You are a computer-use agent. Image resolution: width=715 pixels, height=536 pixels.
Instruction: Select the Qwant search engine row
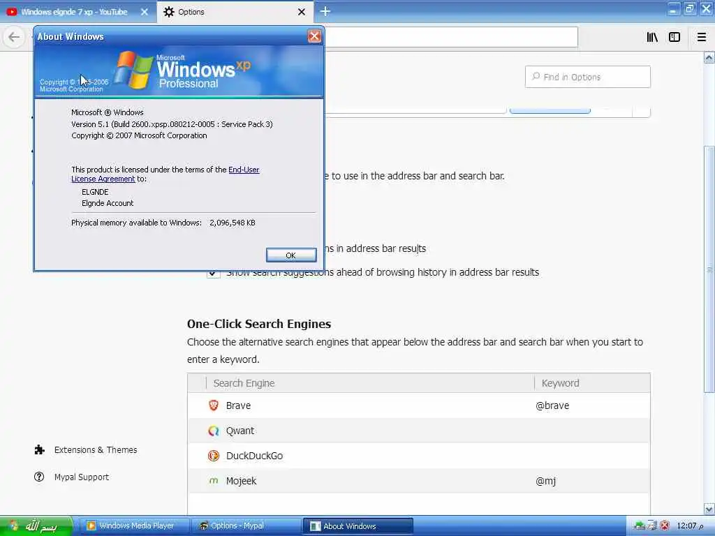[x=419, y=430]
